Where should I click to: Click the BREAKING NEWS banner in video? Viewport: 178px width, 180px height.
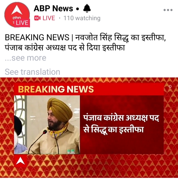[89, 89]
